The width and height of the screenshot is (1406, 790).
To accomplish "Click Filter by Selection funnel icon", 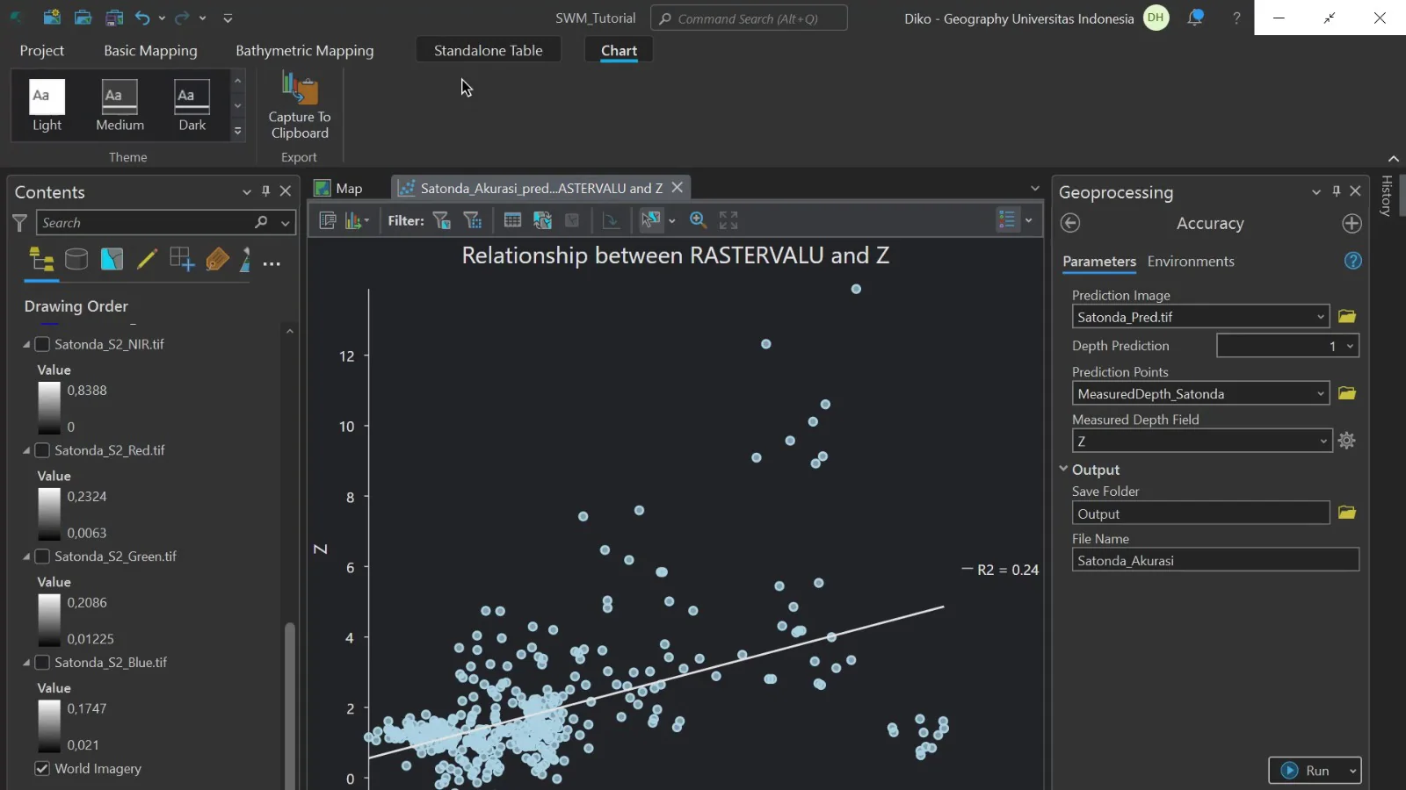I will click(442, 220).
